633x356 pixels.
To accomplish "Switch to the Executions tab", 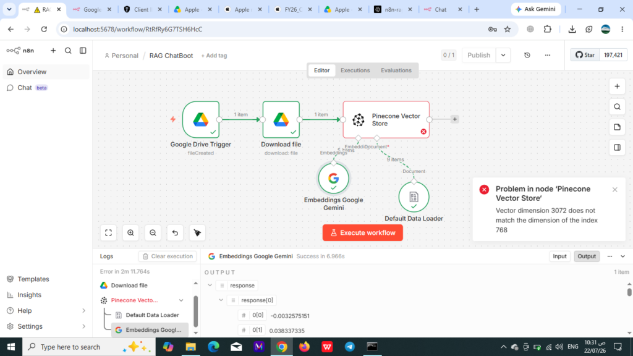I will pyautogui.click(x=355, y=70).
